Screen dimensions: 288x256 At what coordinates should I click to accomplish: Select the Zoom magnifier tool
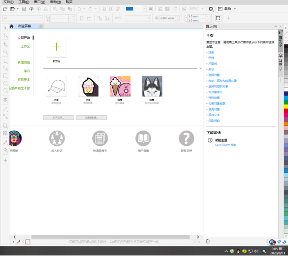[5, 52]
